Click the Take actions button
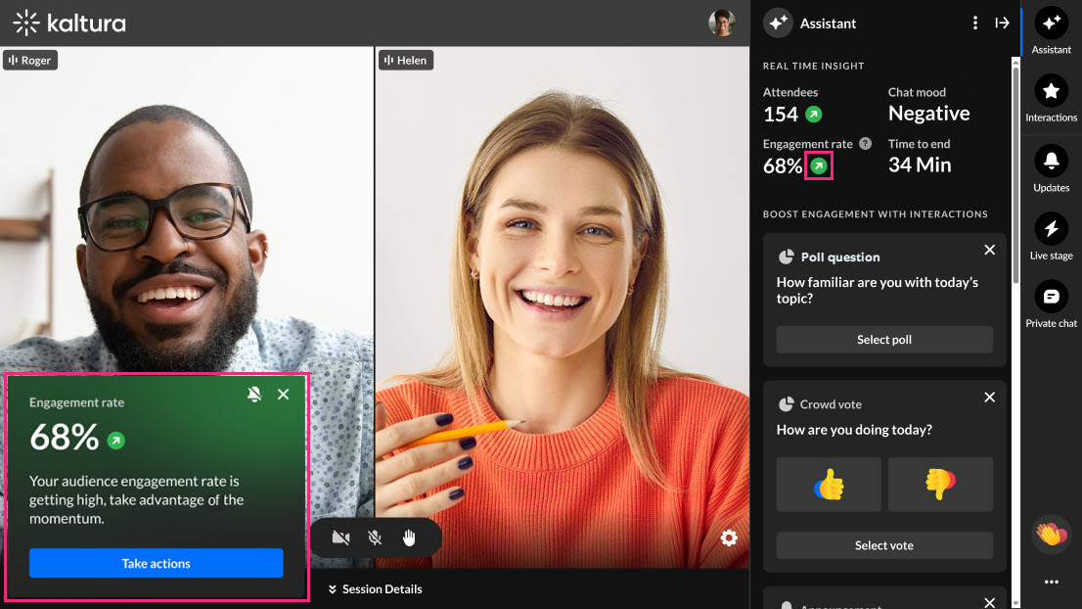This screenshot has height=609, width=1082. point(156,563)
